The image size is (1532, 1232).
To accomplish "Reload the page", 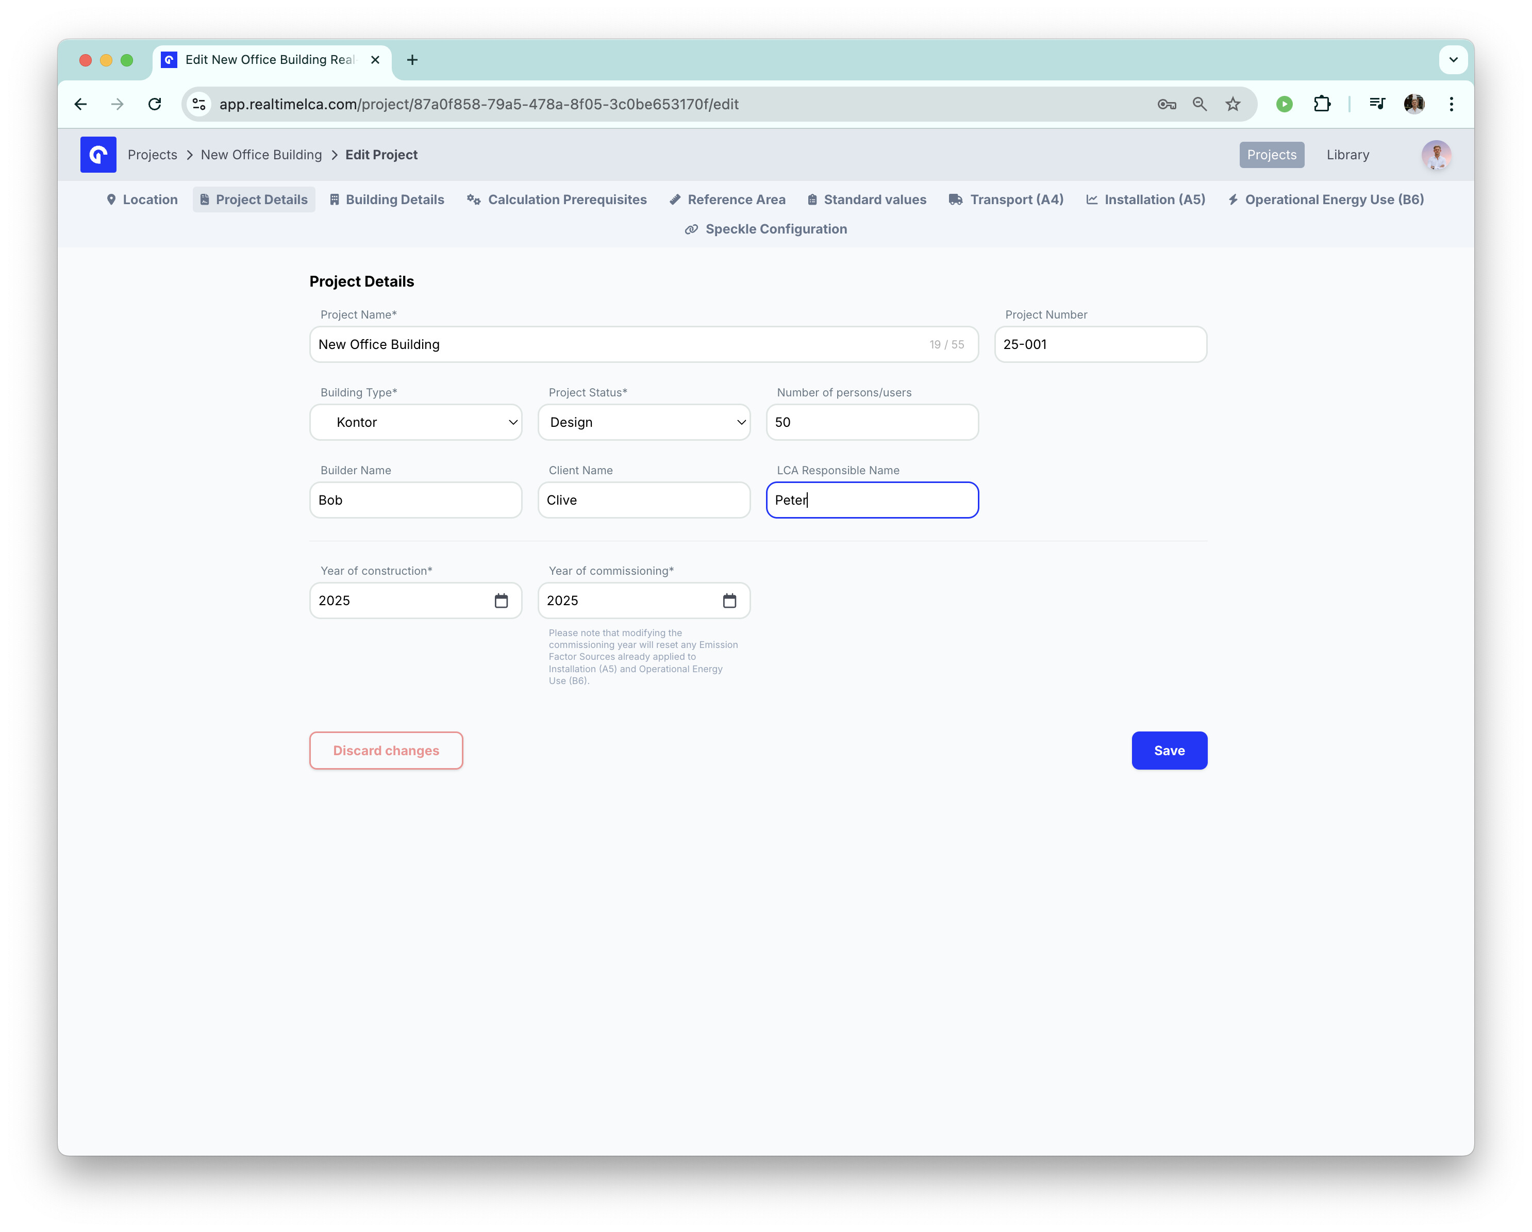I will tap(154, 104).
